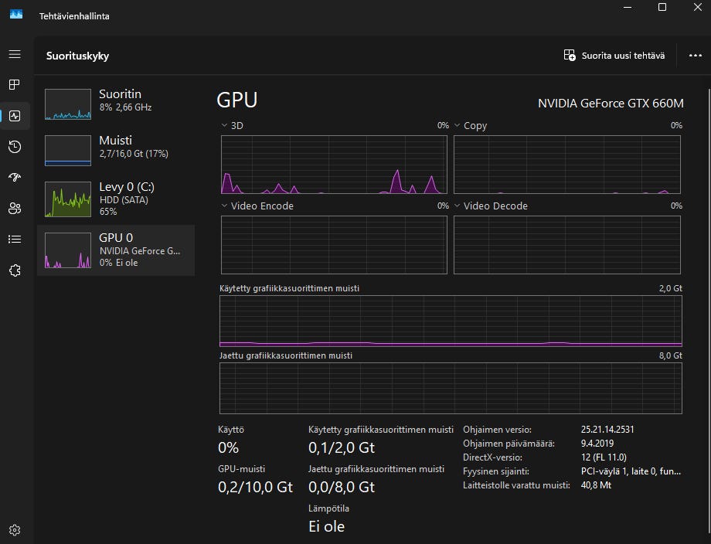Viewport: 711px width, 544px height.
Task: Open the hamburger navigation menu
Action: [15, 54]
